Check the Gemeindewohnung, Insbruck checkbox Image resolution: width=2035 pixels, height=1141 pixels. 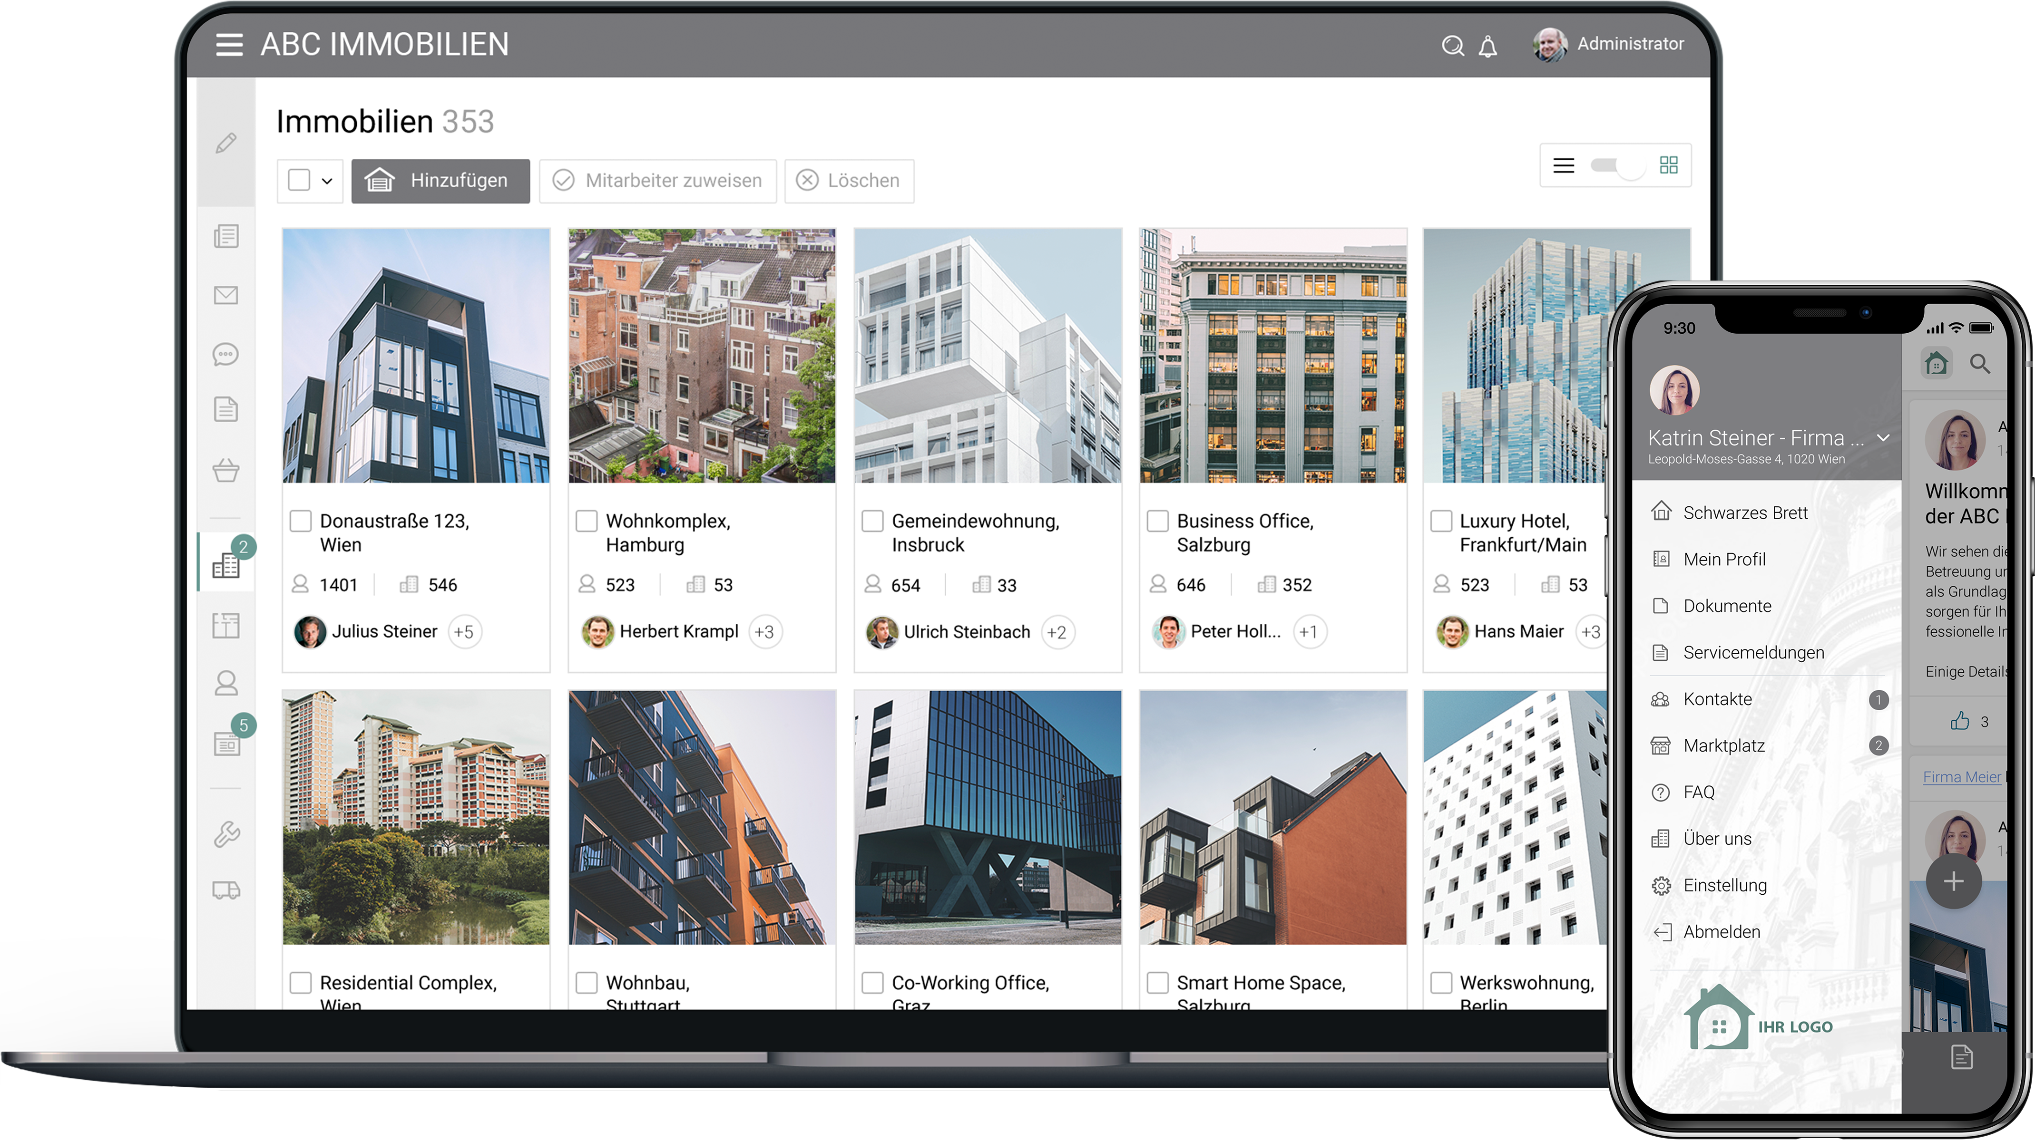872,521
